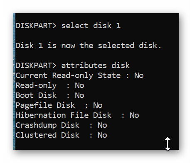The height and width of the screenshot is (163, 192).
Task: Click the 'Crashdump Disk' attribute label
Action: 47,125
